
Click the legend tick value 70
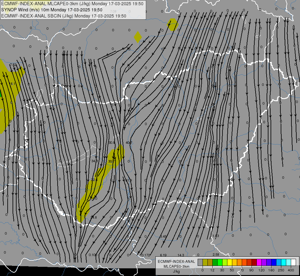242,270
